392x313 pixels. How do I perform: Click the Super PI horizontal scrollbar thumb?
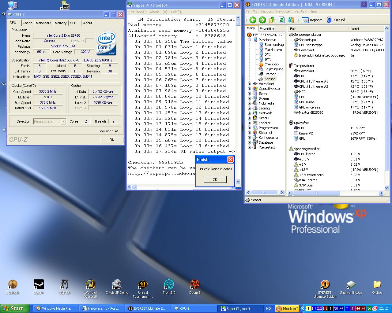[x=135, y=187]
